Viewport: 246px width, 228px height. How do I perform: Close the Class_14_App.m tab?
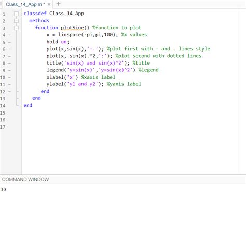49,4
